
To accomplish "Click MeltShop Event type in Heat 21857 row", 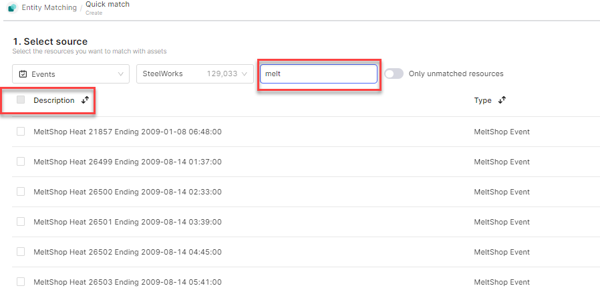I will point(502,132).
